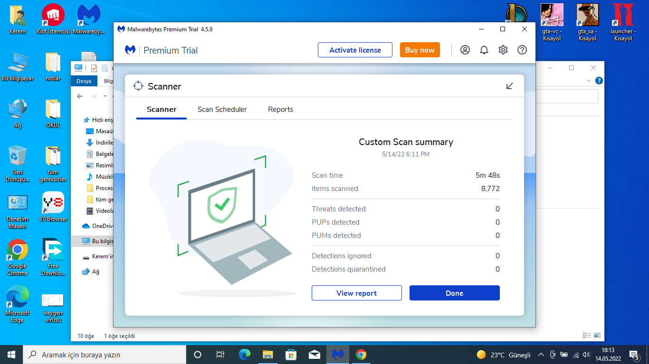Click the Malwarebytes logo beside Premium Trial

tap(130, 50)
